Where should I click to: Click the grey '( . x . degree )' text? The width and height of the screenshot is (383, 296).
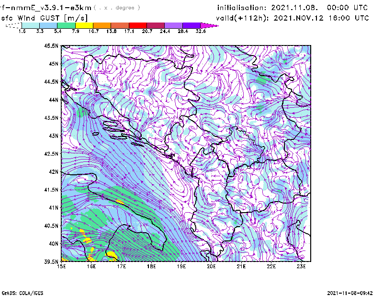117,8
